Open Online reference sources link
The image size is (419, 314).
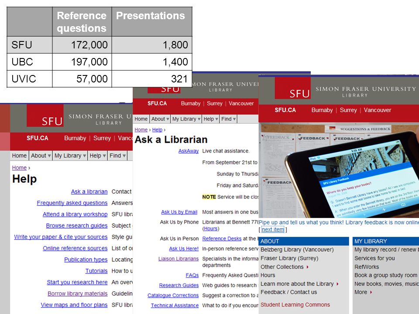coord(75,248)
